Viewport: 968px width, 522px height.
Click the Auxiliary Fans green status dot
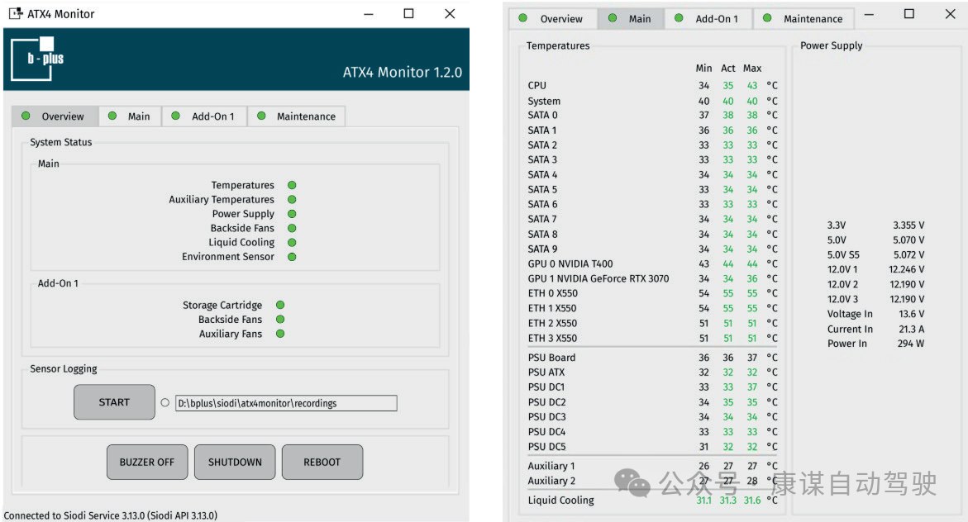click(280, 334)
